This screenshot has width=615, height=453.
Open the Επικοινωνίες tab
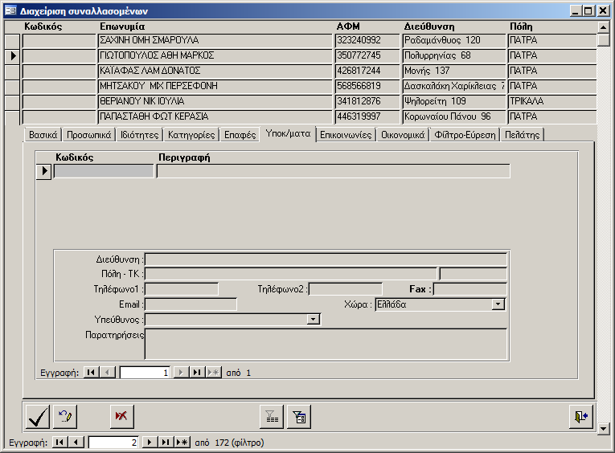(346, 135)
